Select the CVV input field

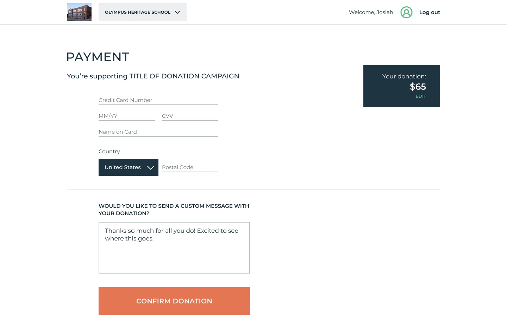190,116
